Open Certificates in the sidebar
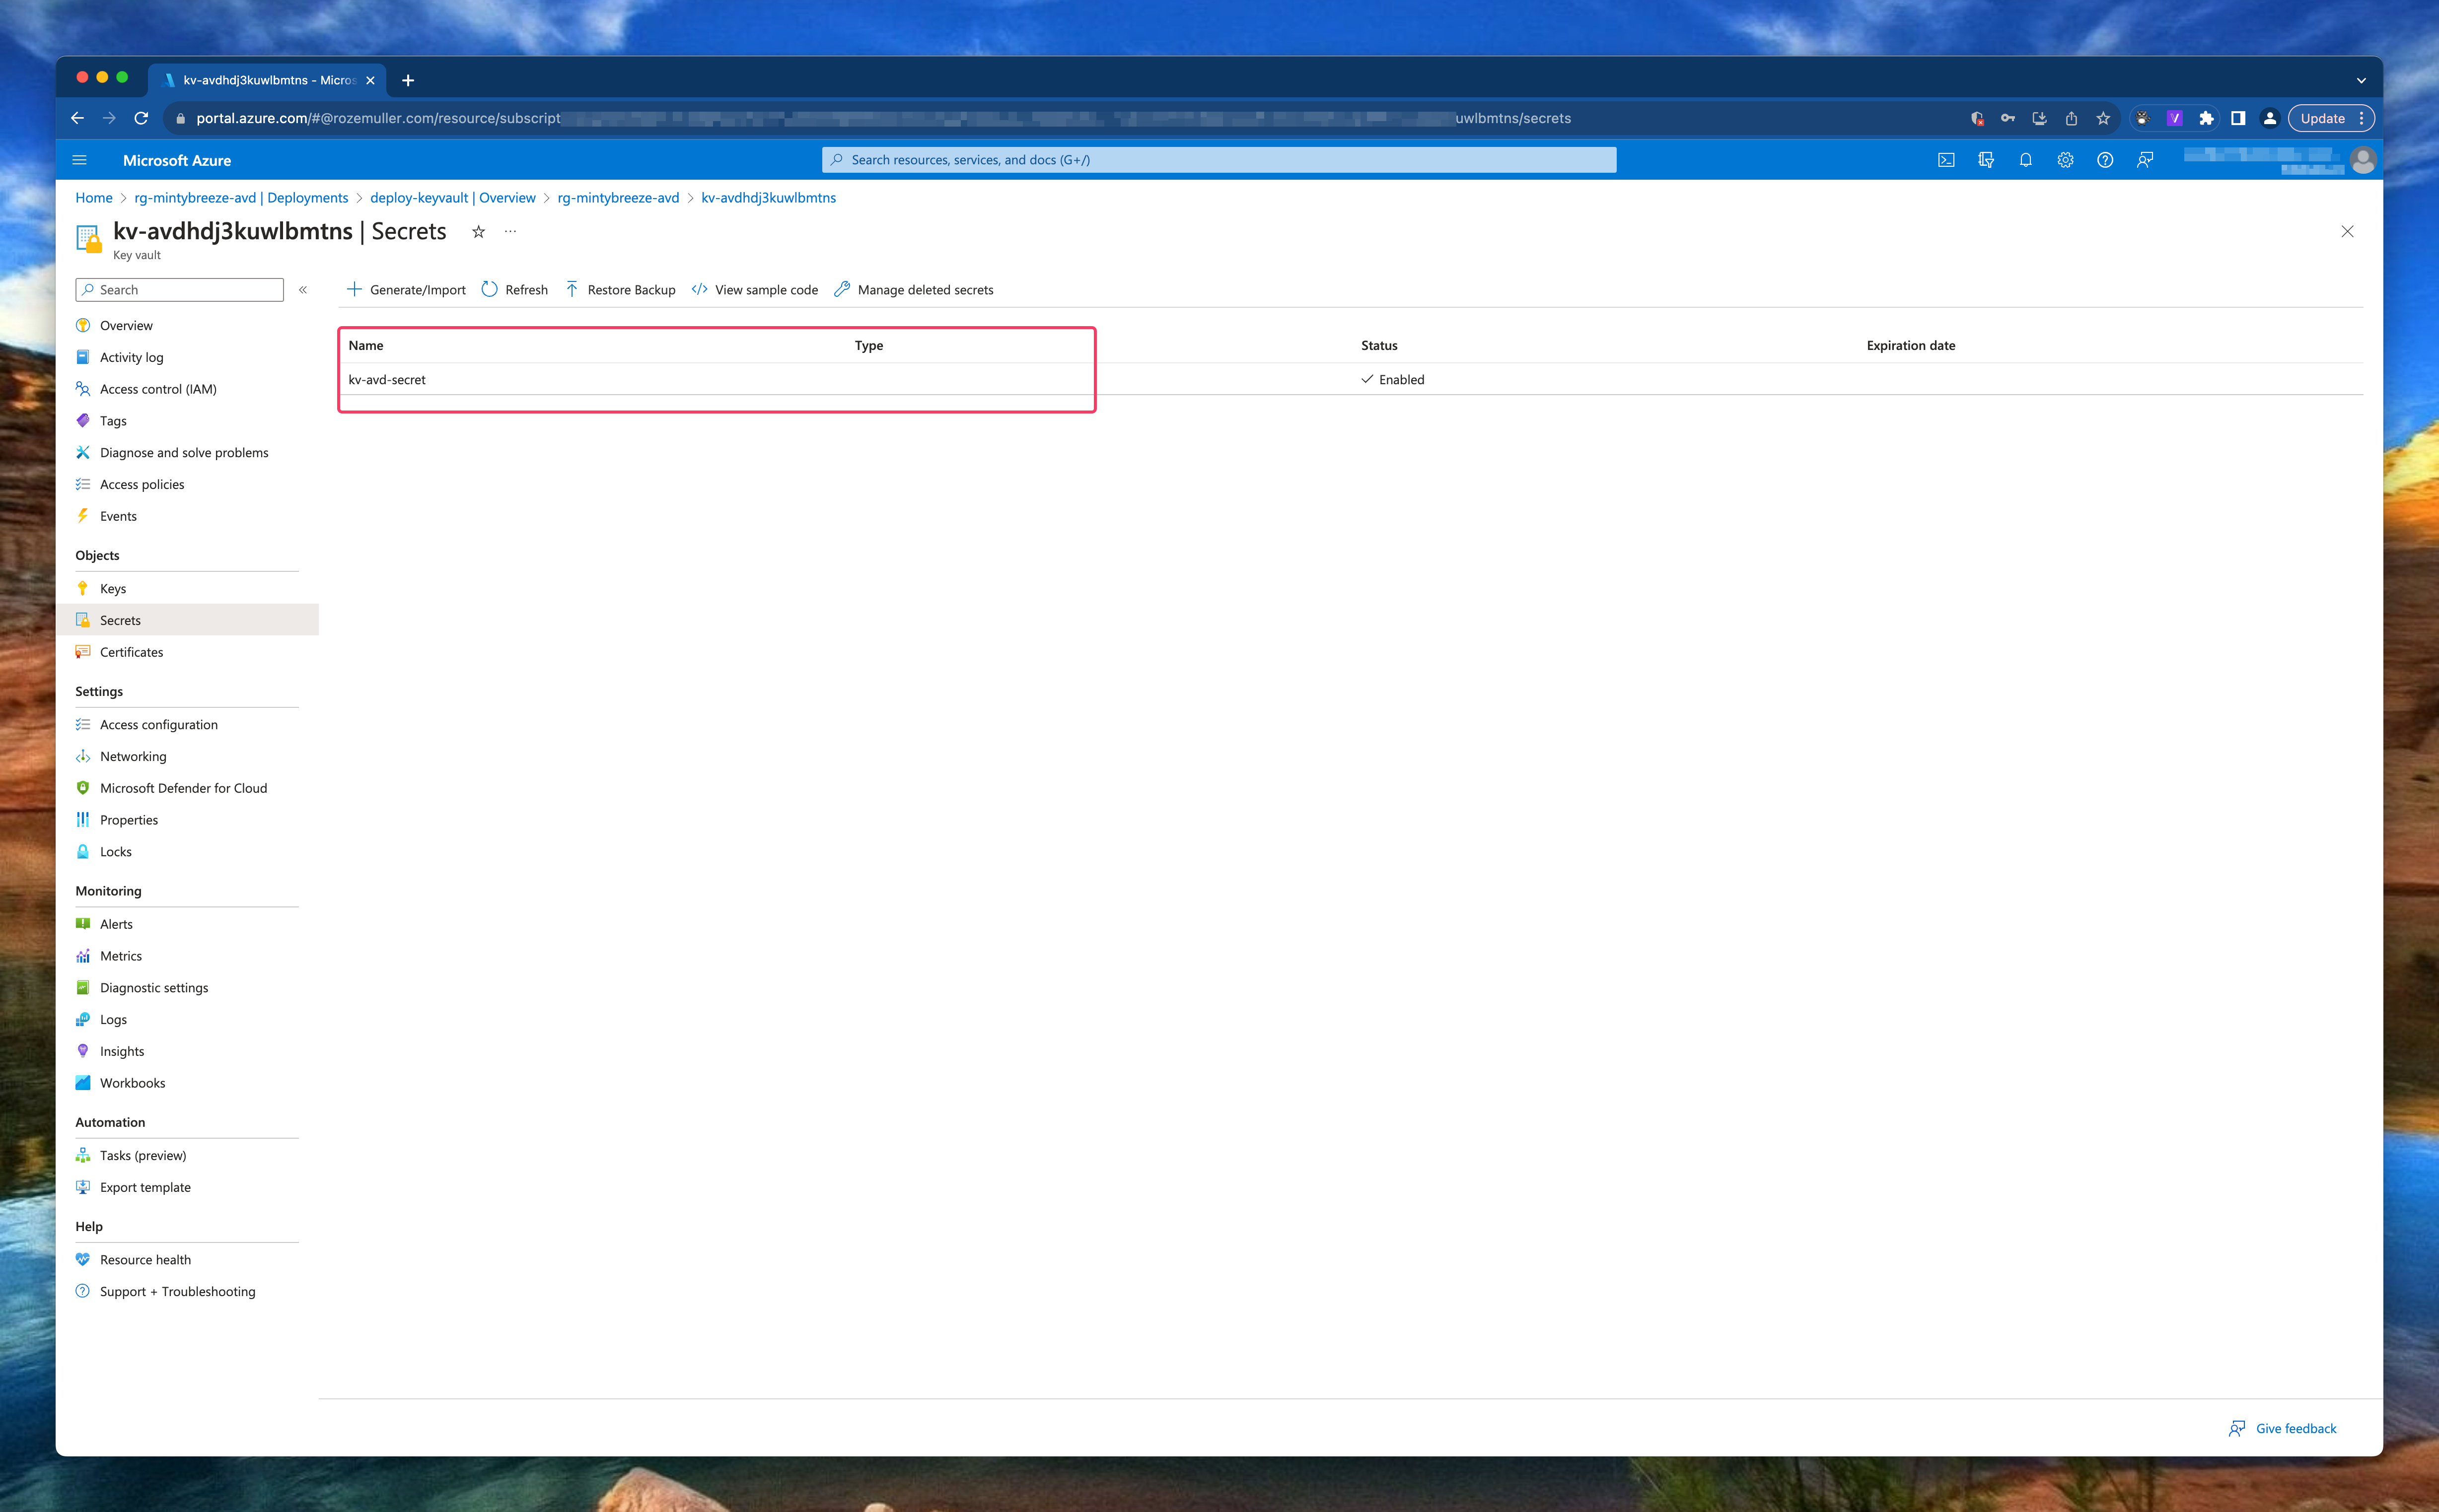The height and width of the screenshot is (1512, 2439). pos(131,652)
